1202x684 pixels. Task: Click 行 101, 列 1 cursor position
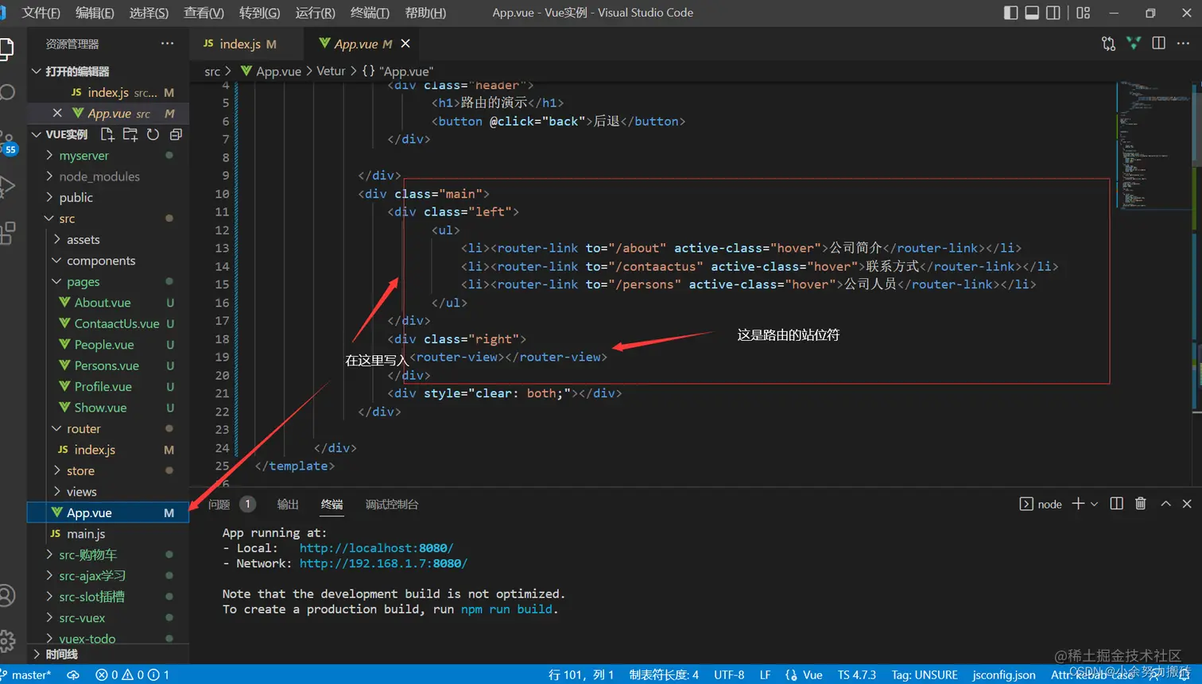tap(581, 674)
